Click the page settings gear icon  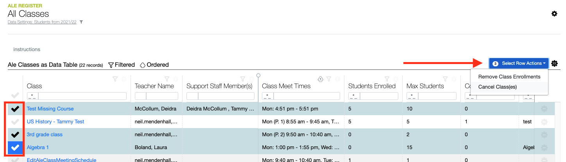coord(554,14)
